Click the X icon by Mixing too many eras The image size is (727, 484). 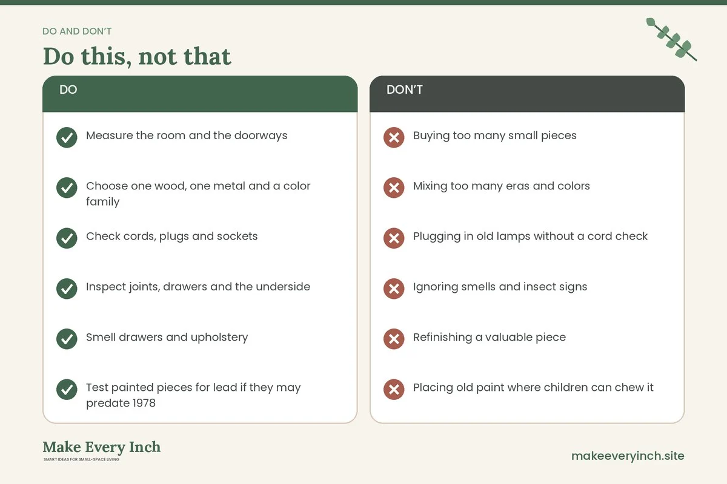coord(394,188)
